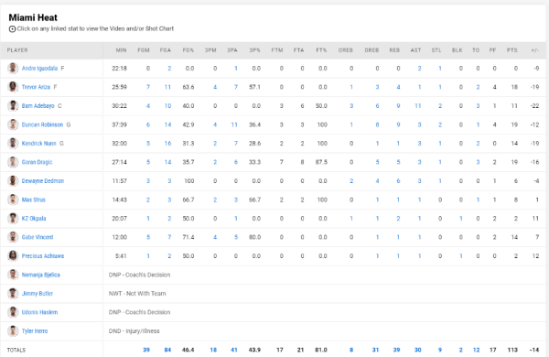The width and height of the screenshot is (549, 357).
Task: Open Duncan Robinson's profile link
Action: [x=42, y=124]
